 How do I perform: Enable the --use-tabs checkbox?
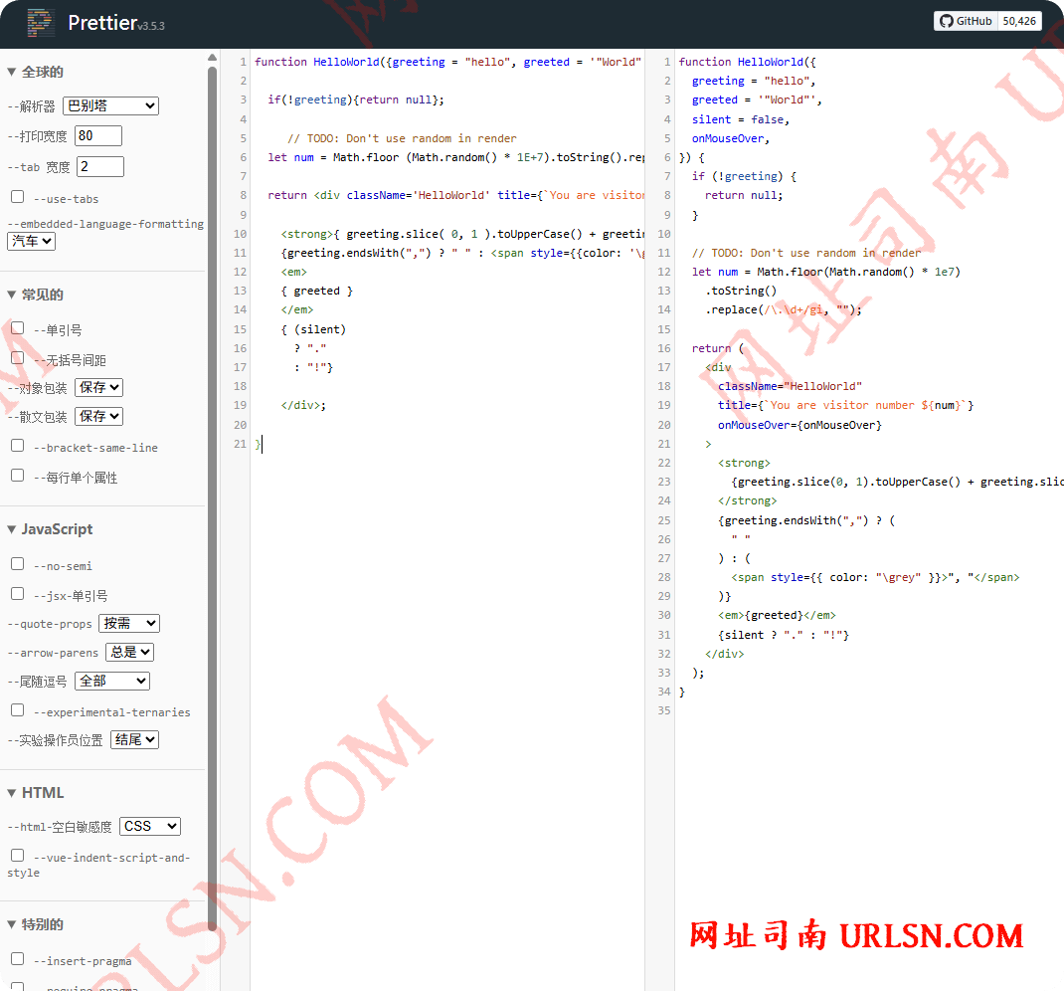coord(18,197)
